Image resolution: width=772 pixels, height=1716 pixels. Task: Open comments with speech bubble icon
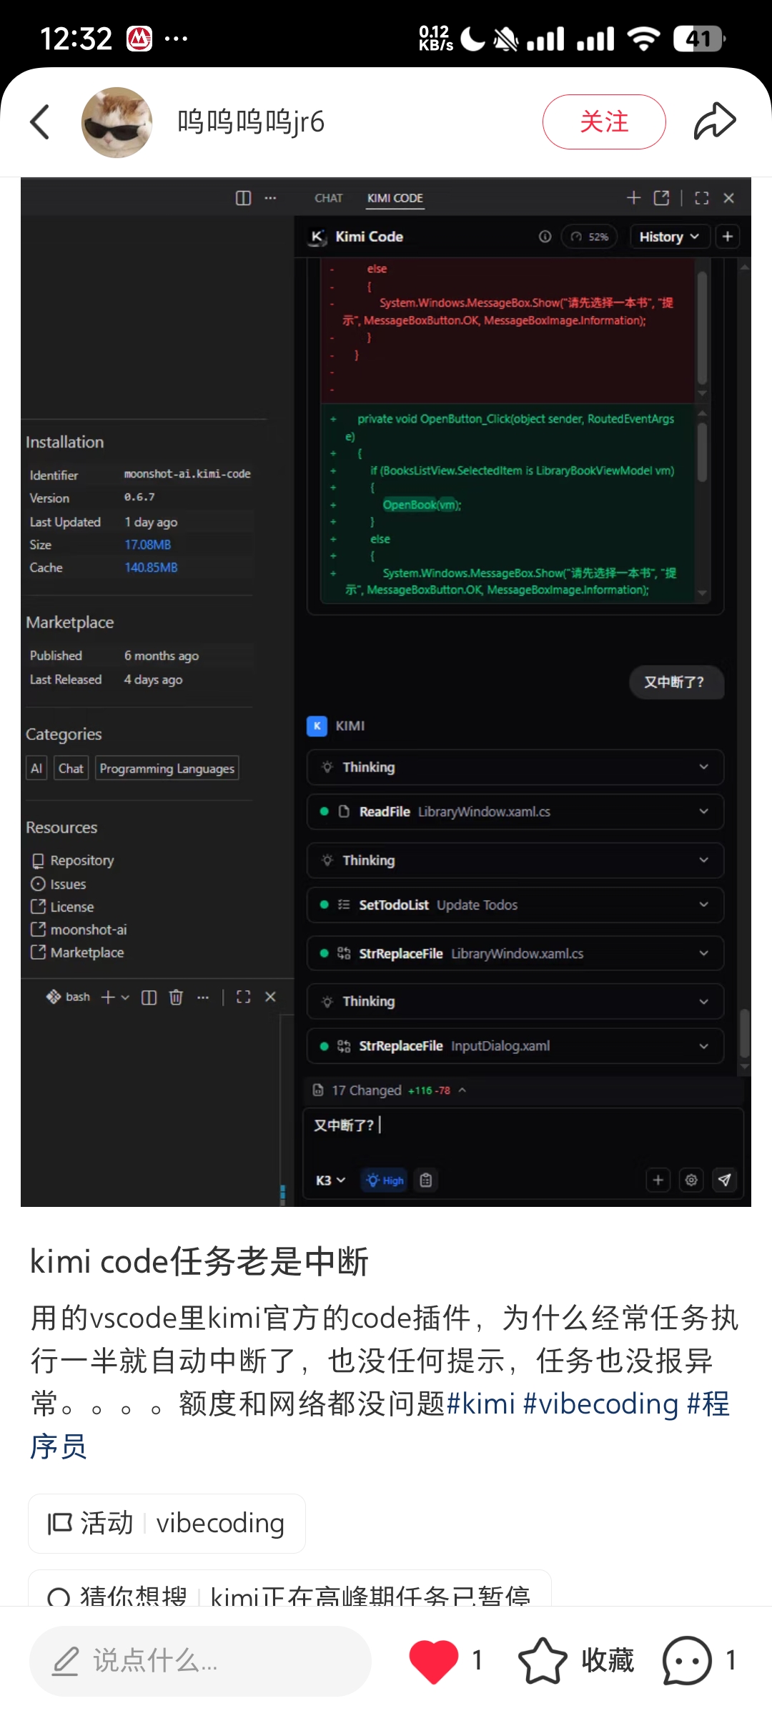687,1660
